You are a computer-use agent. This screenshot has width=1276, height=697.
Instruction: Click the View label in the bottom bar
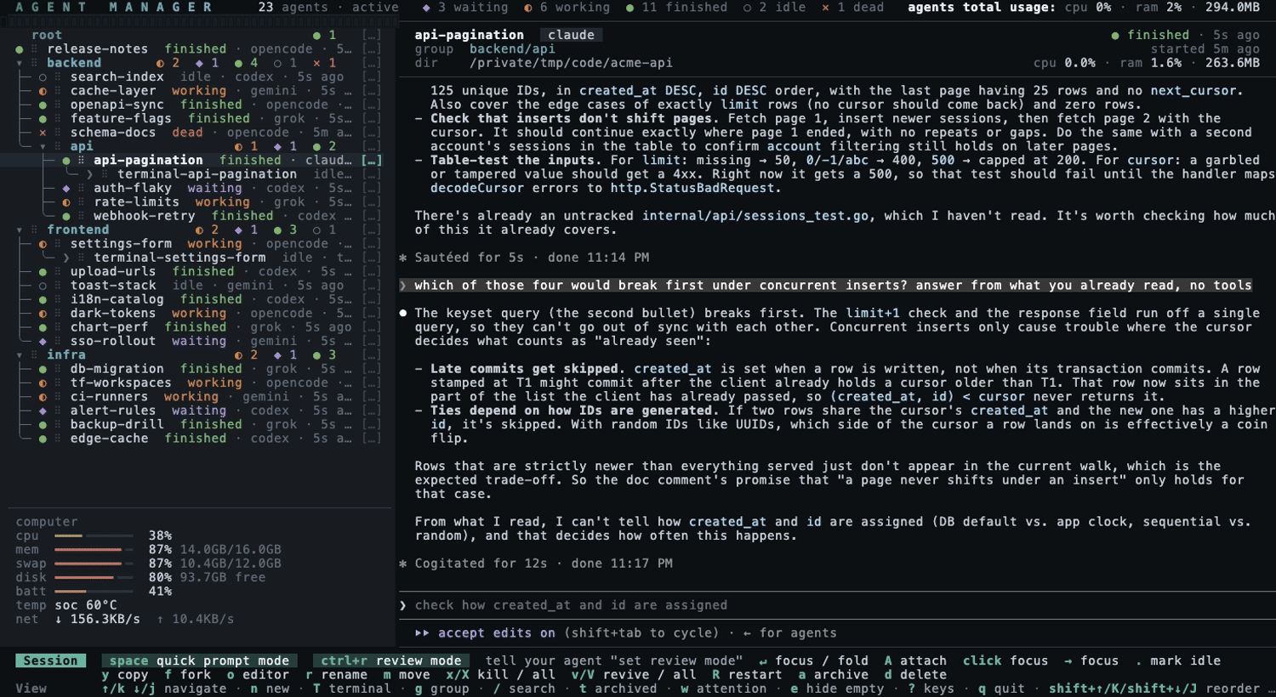(31, 688)
